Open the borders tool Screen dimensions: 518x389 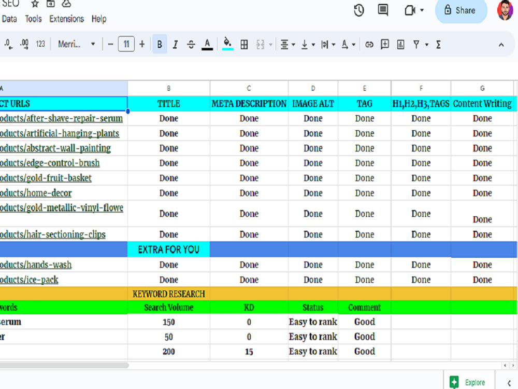tap(244, 44)
